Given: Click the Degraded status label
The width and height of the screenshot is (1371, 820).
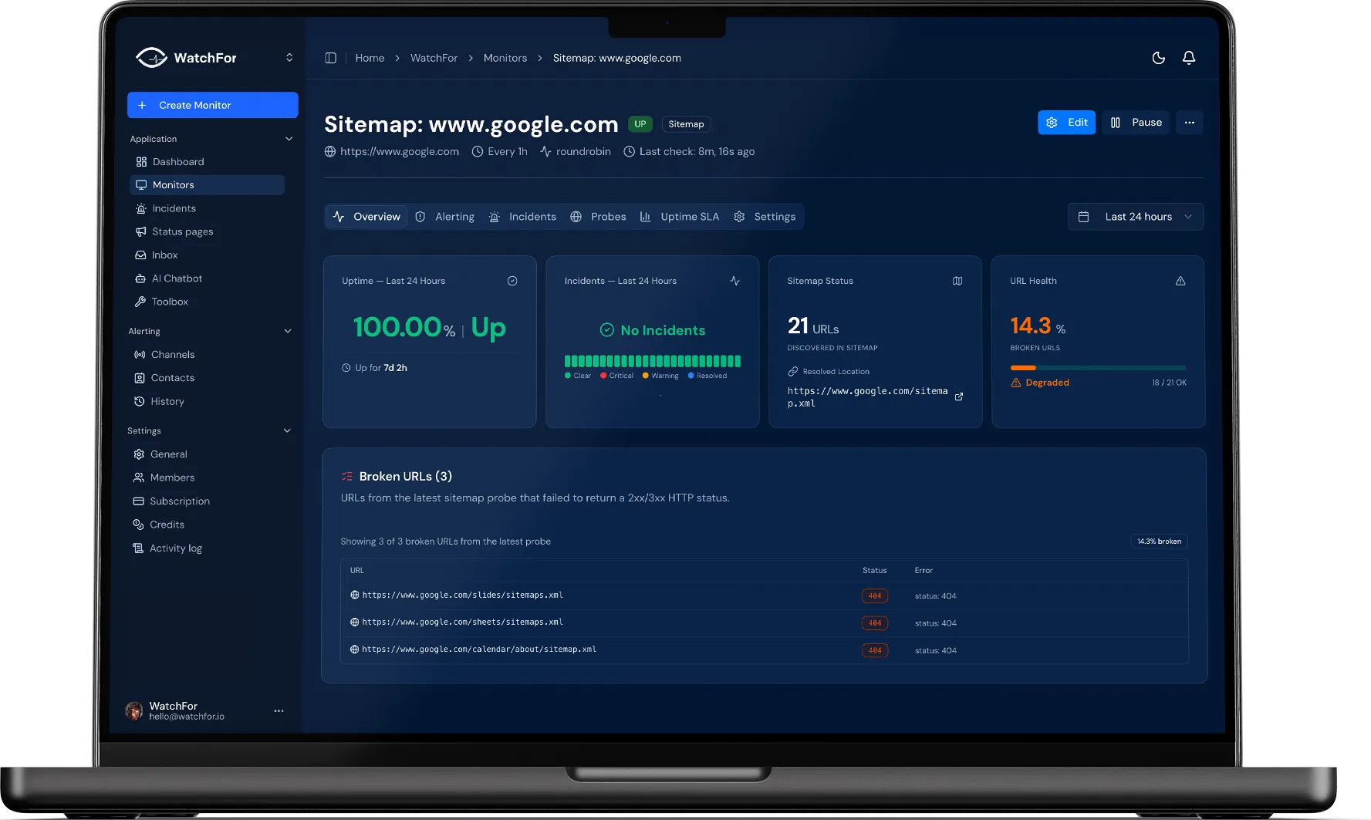Looking at the screenshot, I should (x=1047, y=383).
